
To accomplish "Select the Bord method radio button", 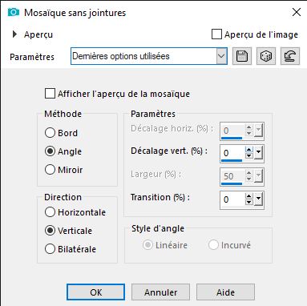I will coord(50,133).
